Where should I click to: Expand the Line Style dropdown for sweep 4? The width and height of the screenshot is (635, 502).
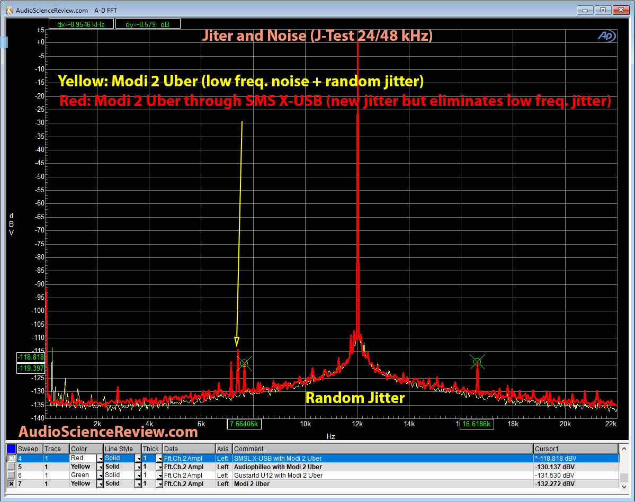138,458
